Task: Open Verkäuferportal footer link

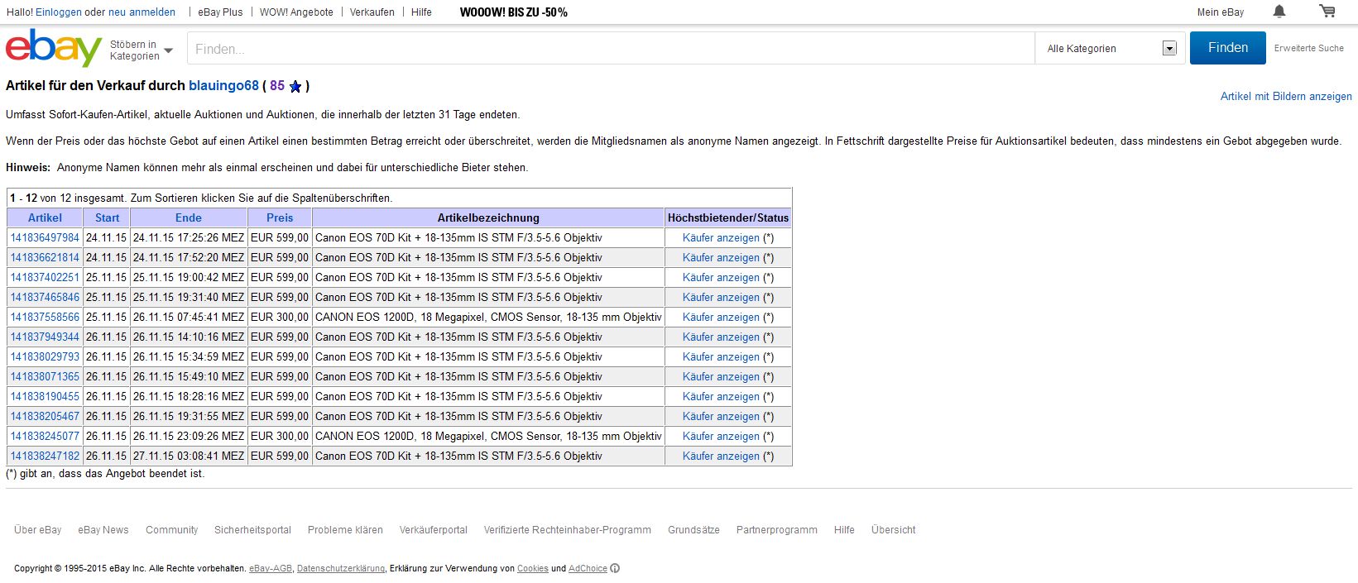Action: coord(434,530)
